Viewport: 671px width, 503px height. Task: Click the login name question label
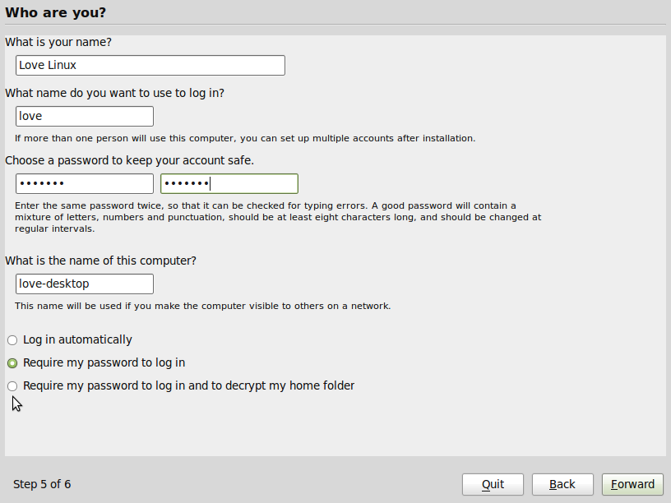point(114,93)
